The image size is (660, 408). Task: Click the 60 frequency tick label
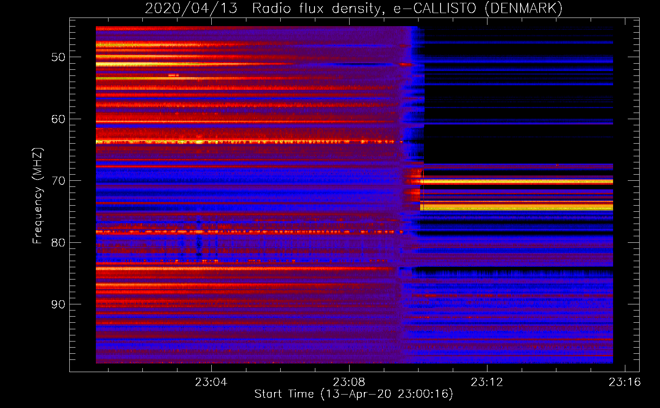click(58, 119)
